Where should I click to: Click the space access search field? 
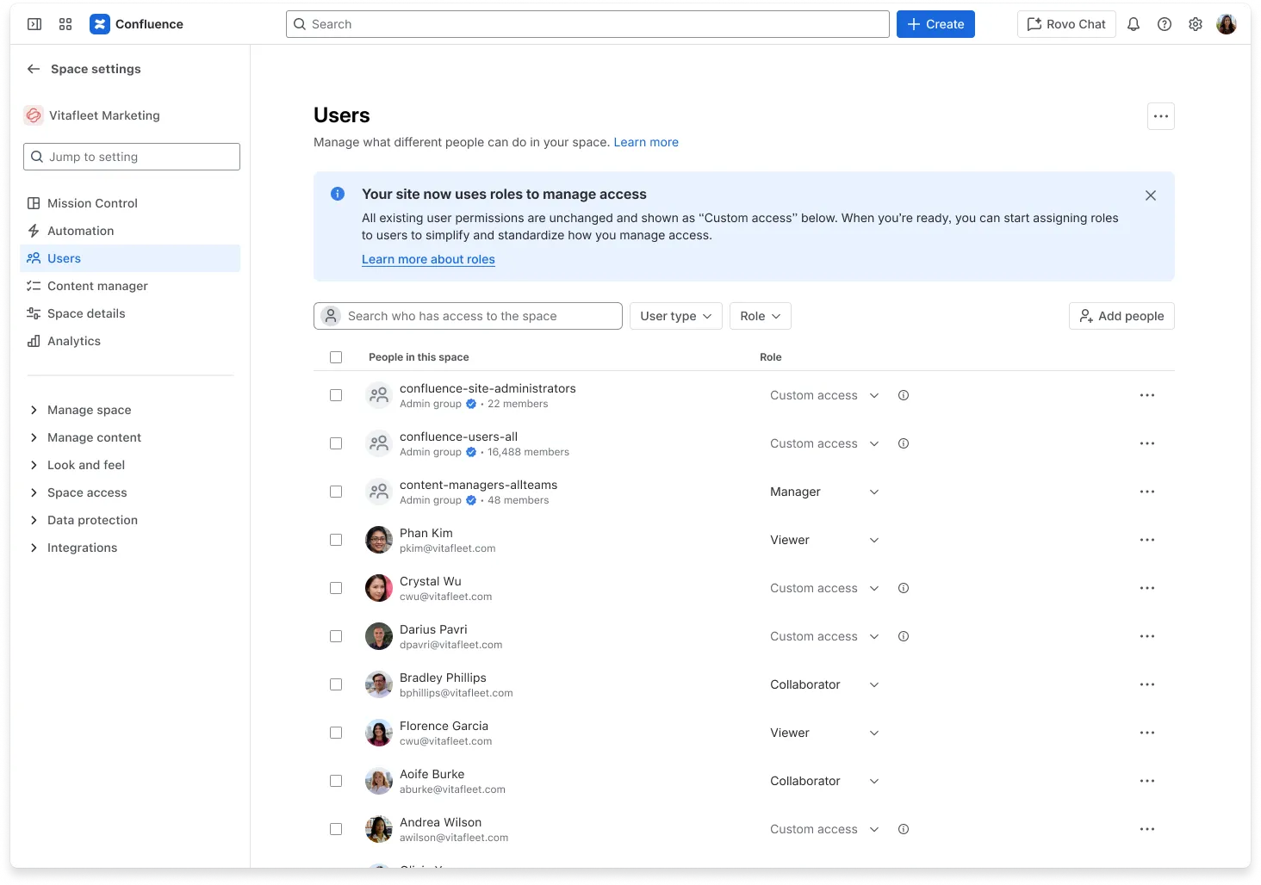[x=468, y=316]
